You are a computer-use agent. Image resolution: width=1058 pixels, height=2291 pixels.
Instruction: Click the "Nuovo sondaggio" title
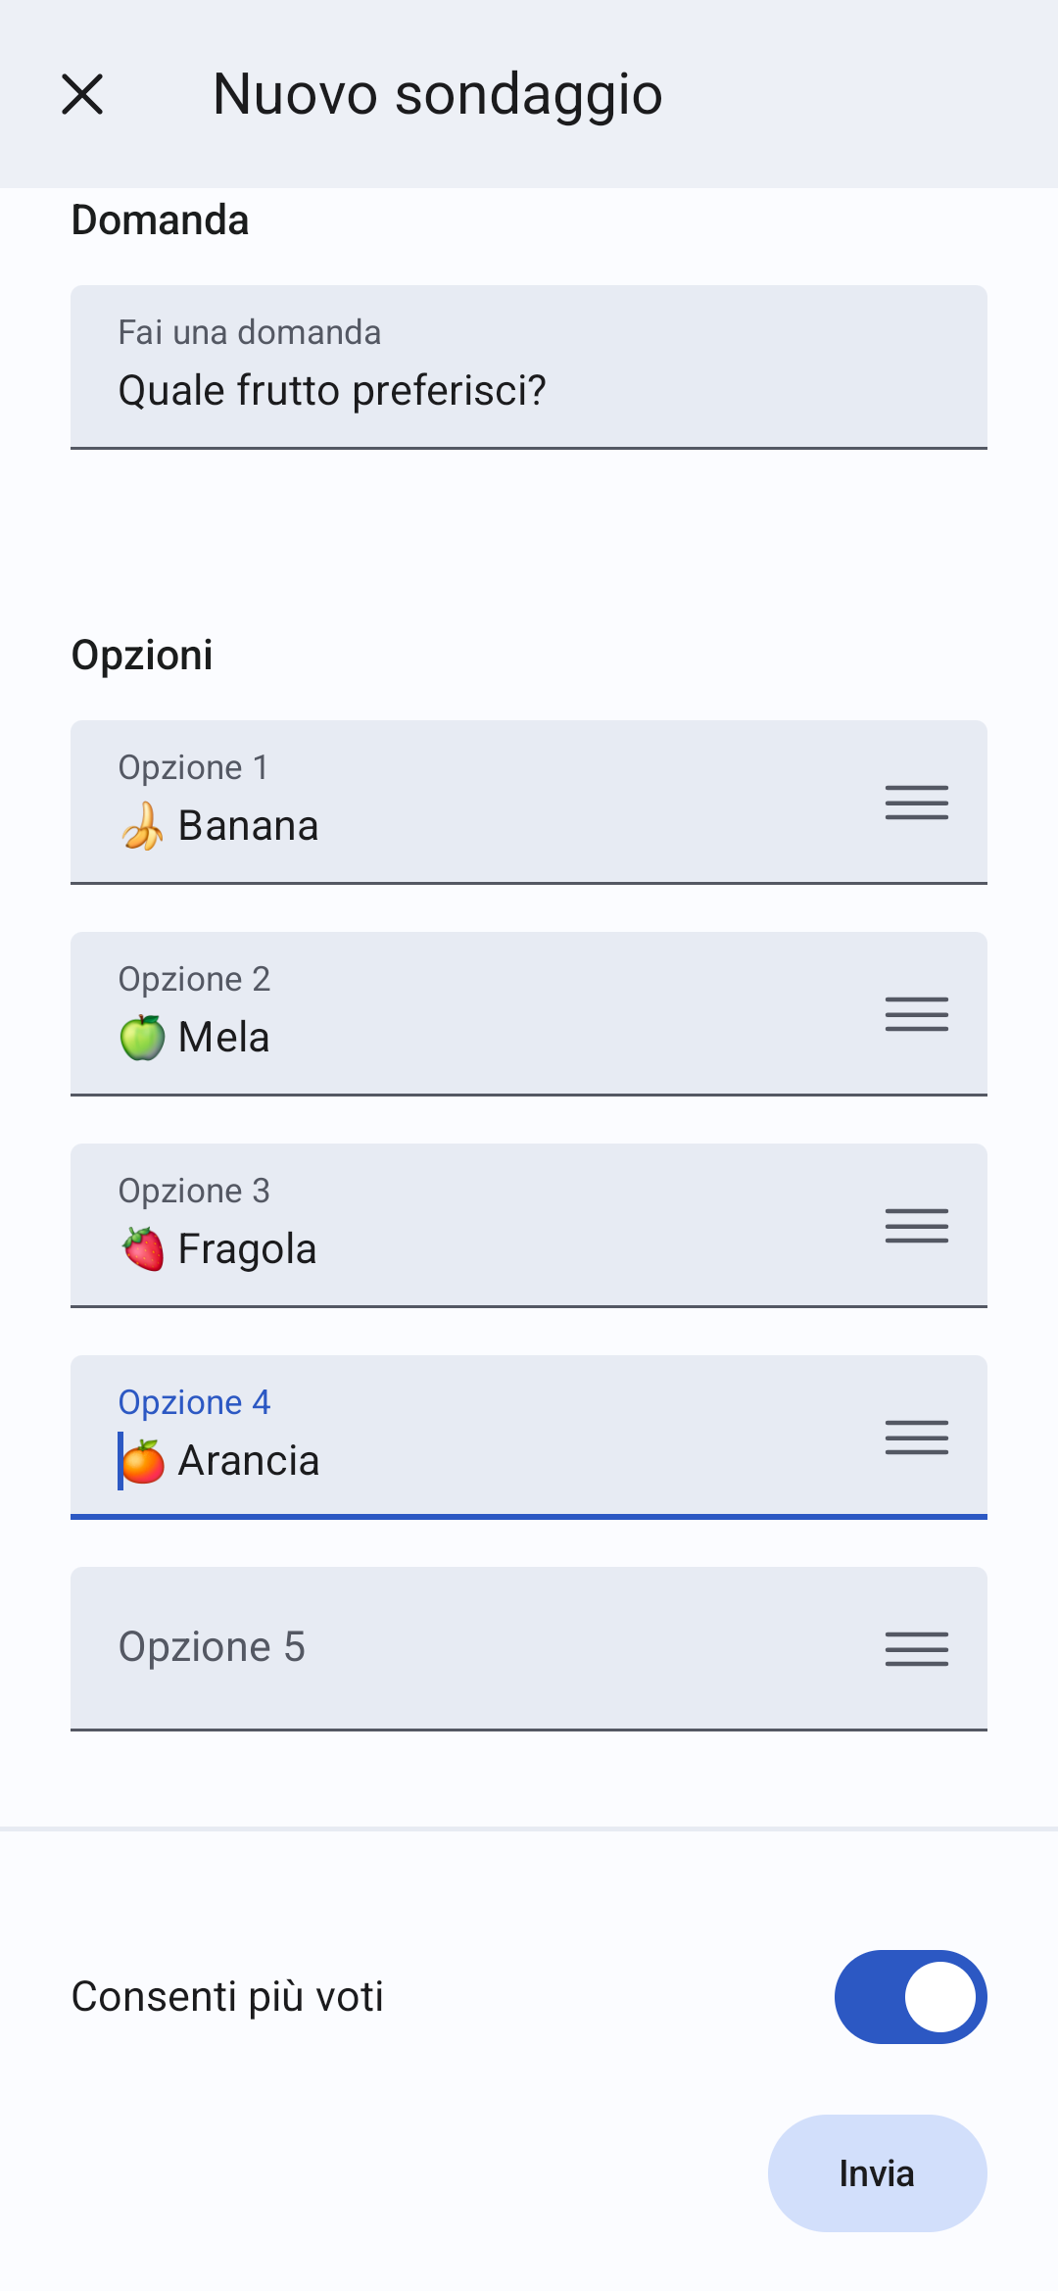437,94
